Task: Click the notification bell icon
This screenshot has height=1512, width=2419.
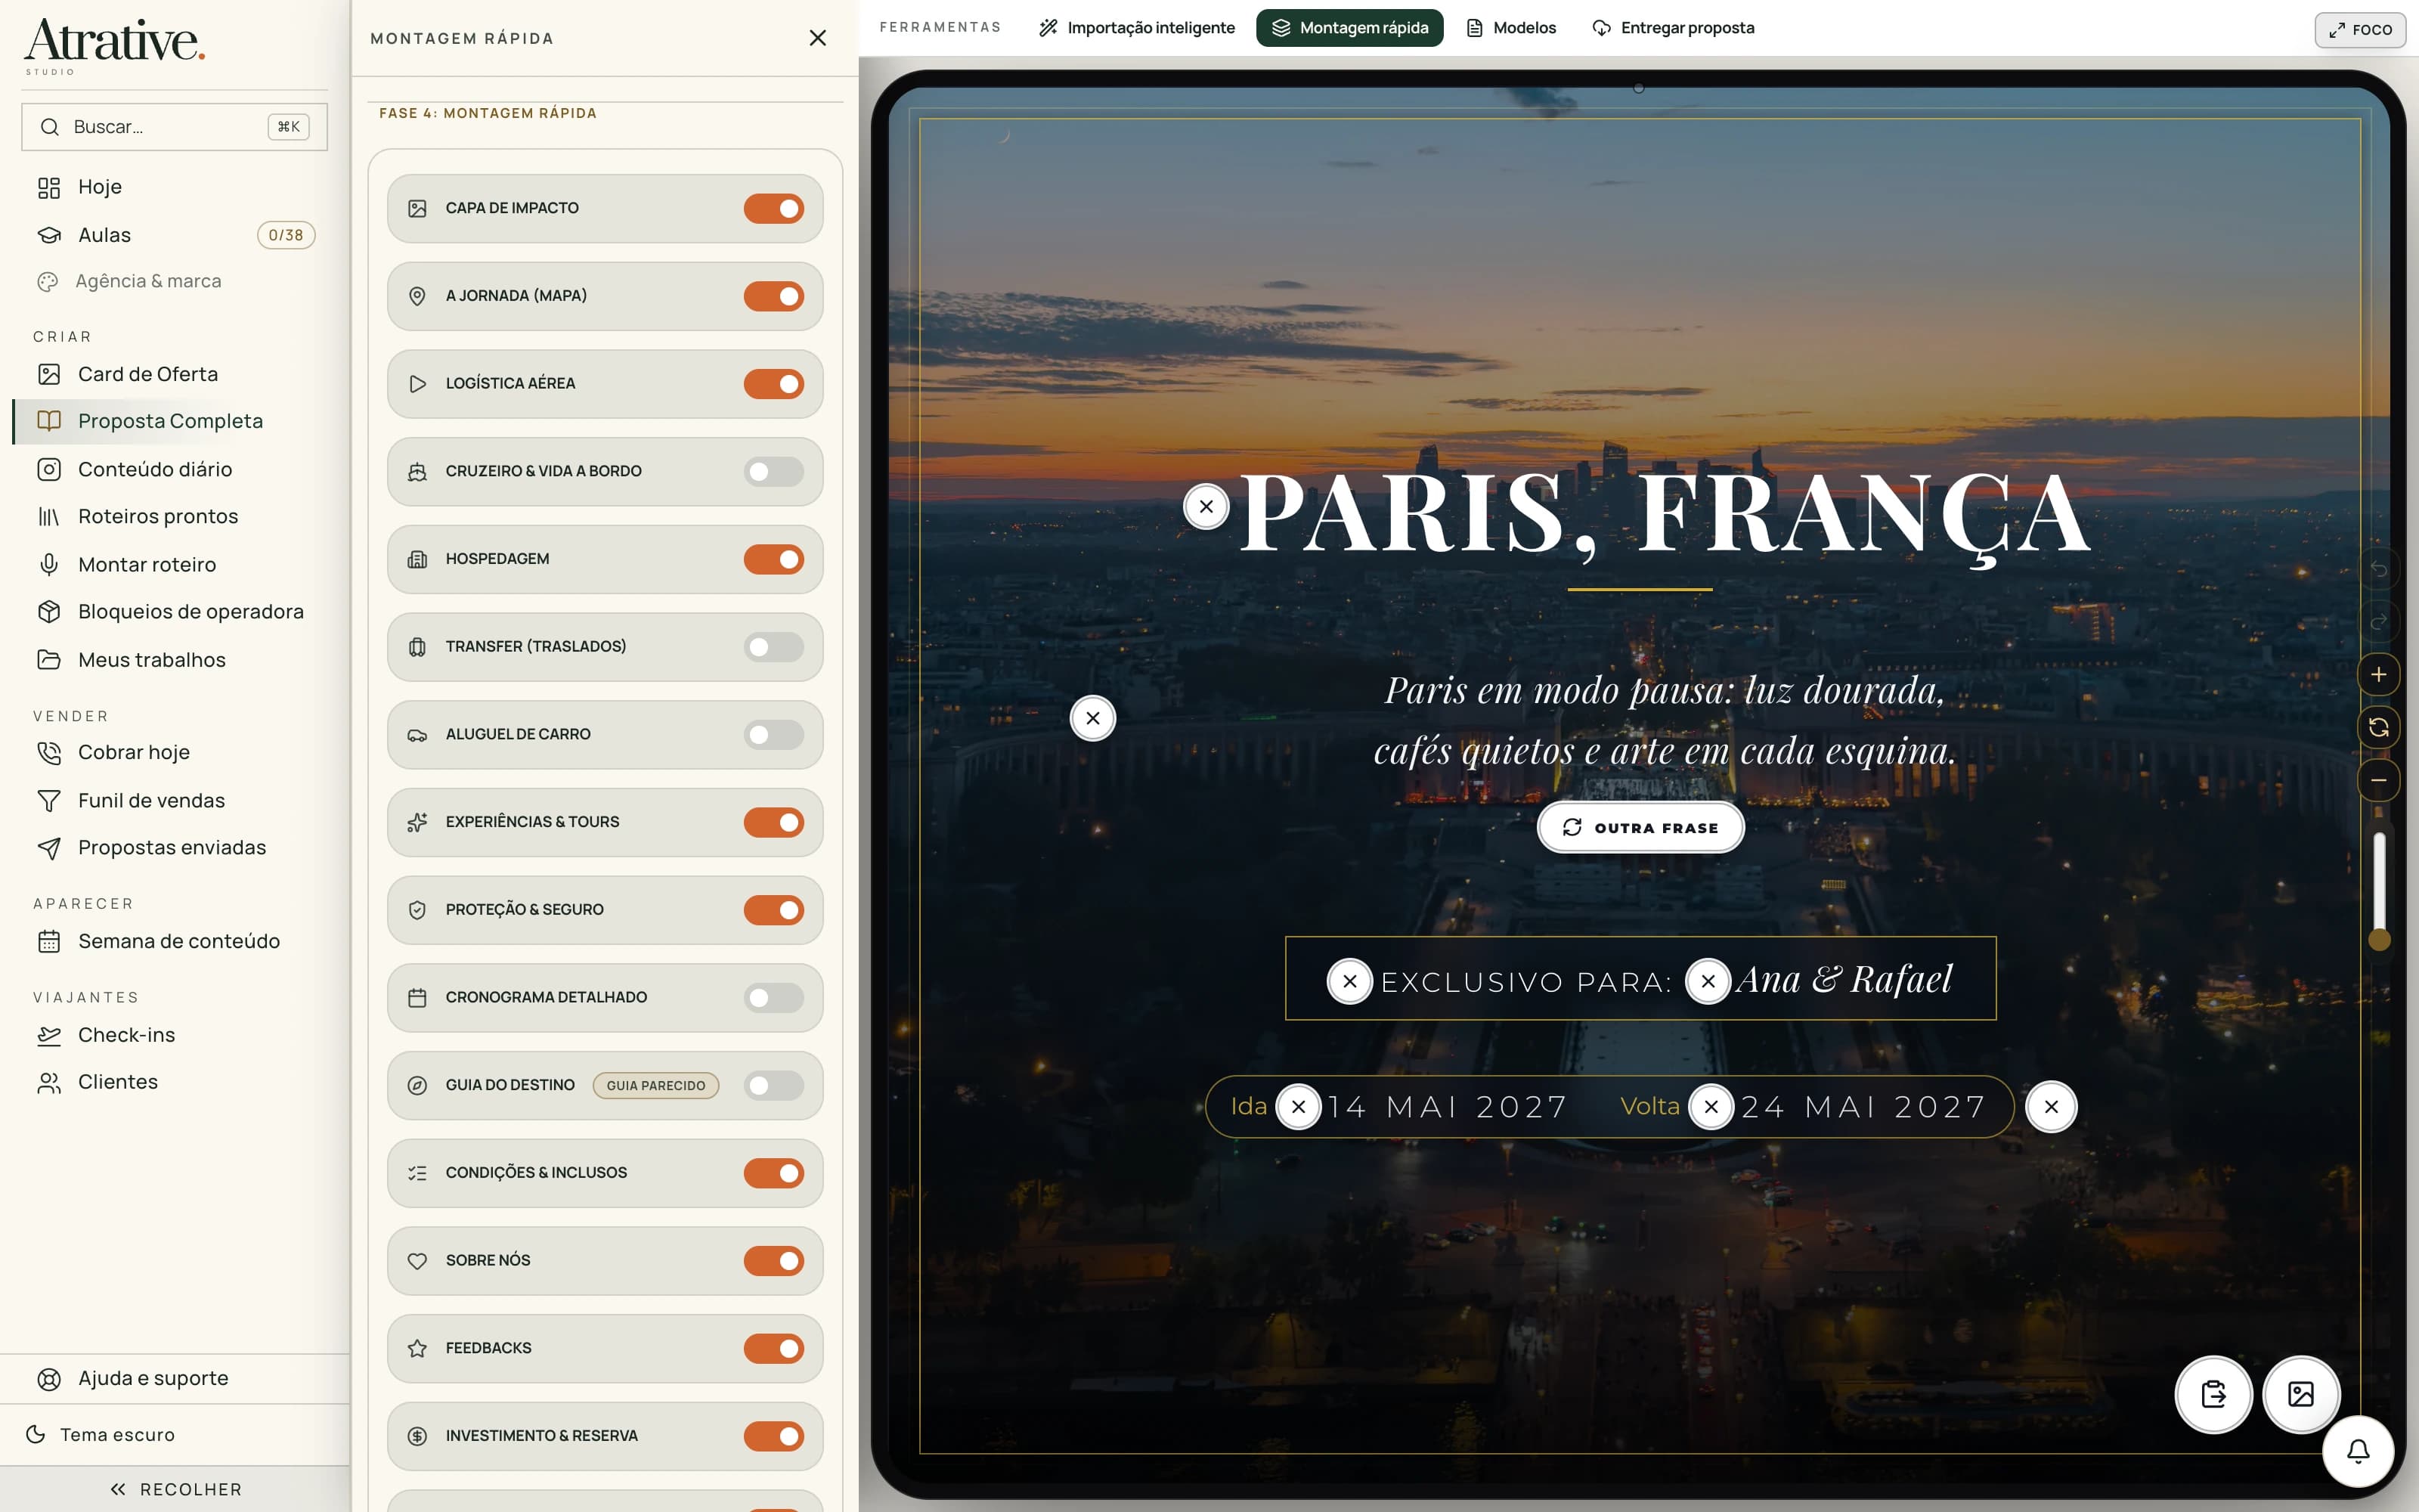Action: click(x=2358, y=1451)
